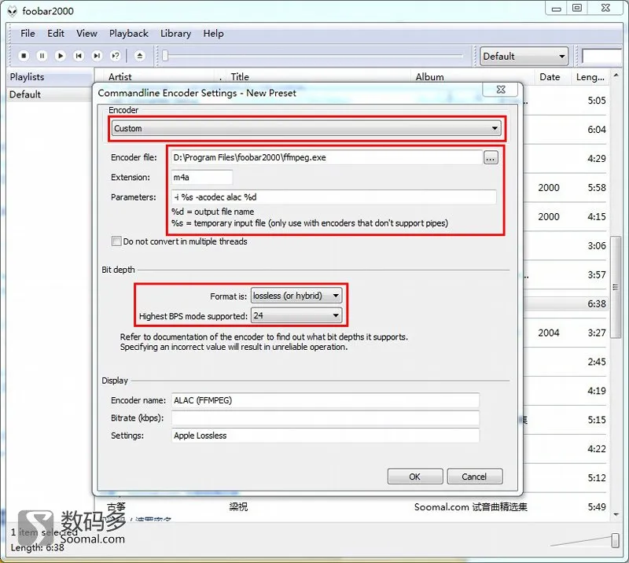Click the toolbar search box
This screenshot has height=563, width=629.
click(x=602, y=56)
